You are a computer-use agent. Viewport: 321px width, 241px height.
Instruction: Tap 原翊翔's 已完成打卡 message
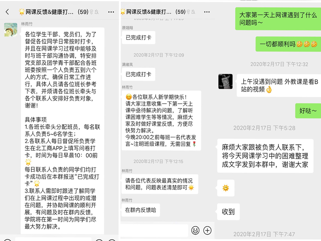click(x=138, y=37)
